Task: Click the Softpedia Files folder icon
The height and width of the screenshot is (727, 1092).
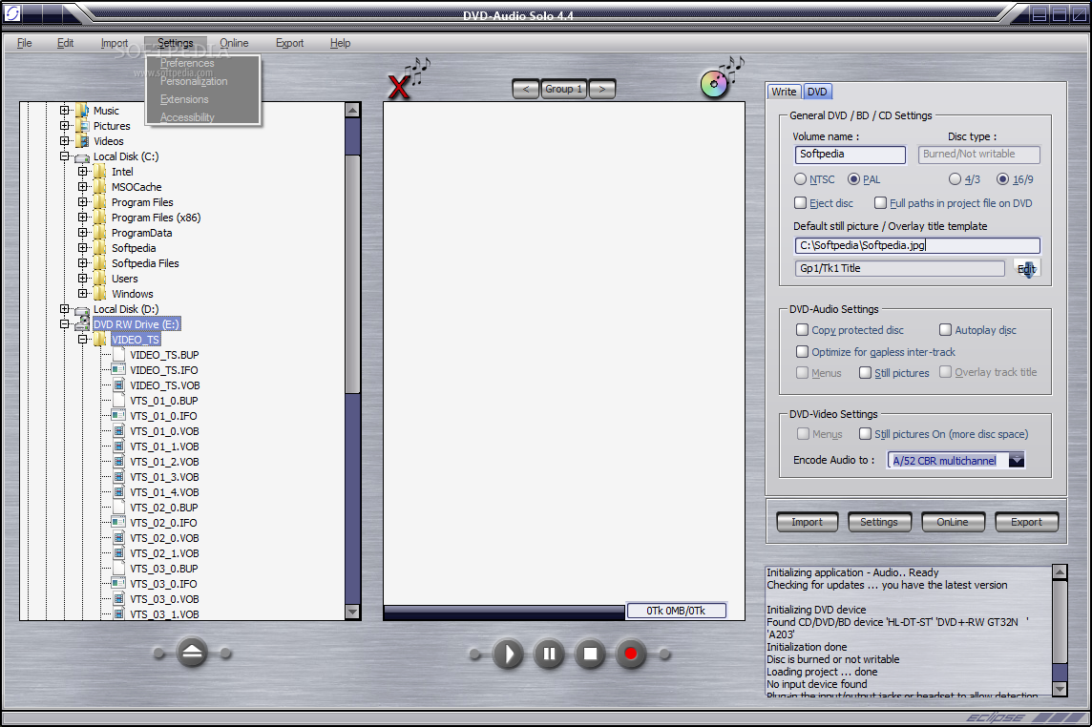Action: [101, 262]
